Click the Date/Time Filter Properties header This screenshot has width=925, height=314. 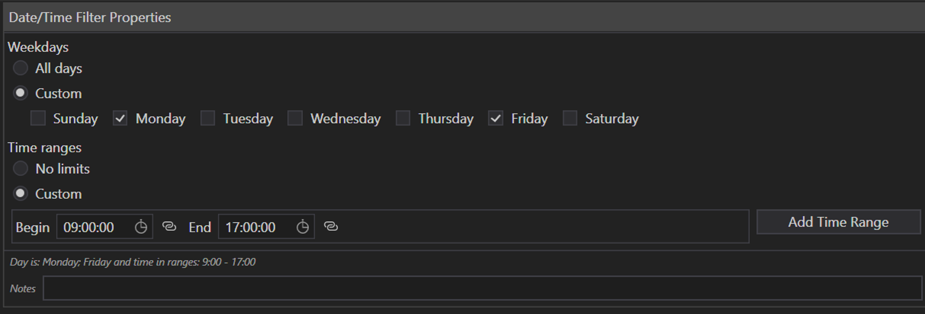[90, 18]
